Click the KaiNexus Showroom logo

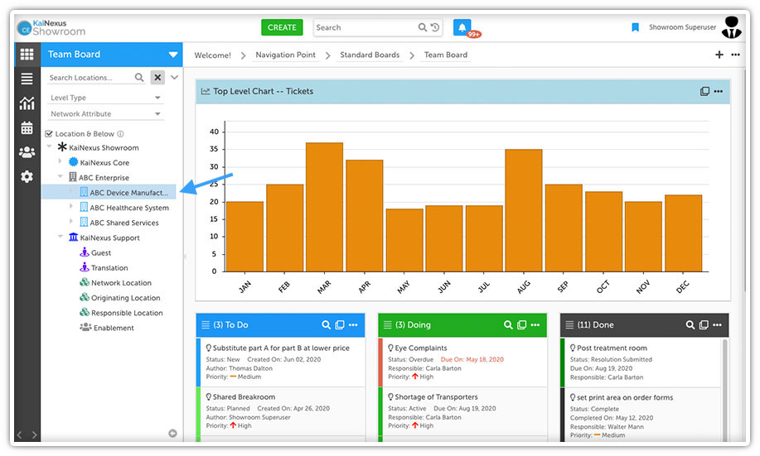[x=51, y=27]
